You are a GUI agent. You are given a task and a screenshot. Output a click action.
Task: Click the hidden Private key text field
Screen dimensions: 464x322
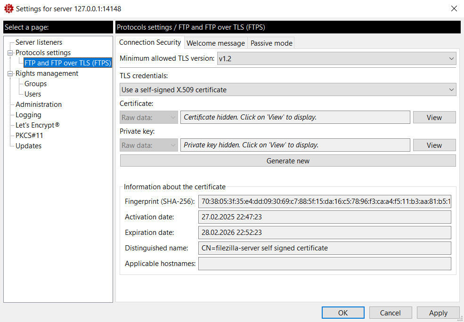click(x=295, y=145)
